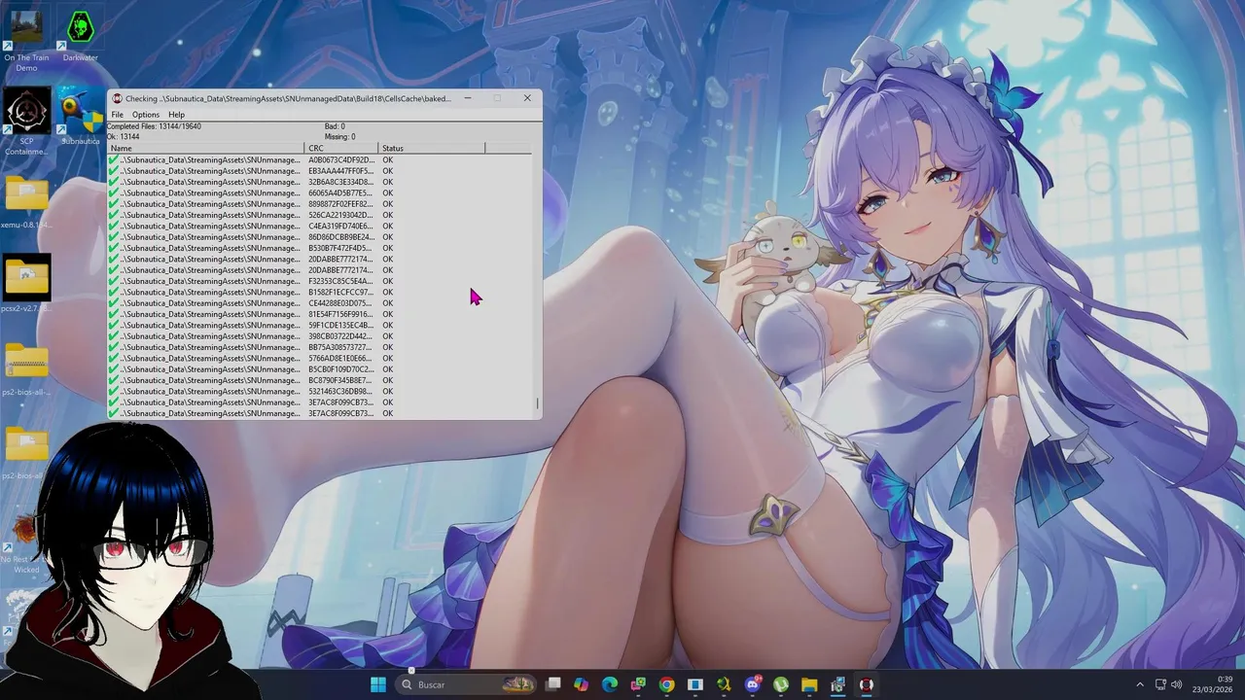The width and height of the screenshot is (1245, 700).
Task: Select CRC value 81E54F7156F9916
Action: (x=340, y=314)
